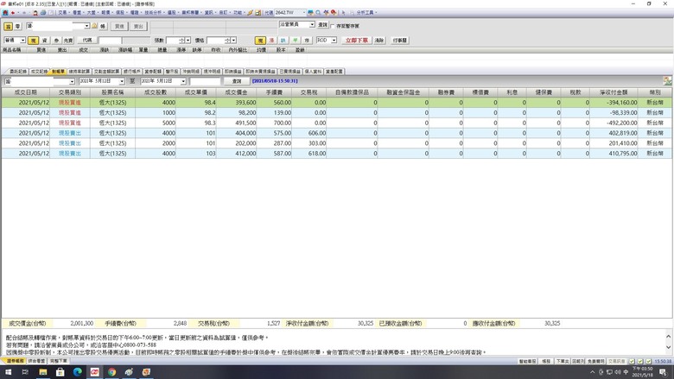Click 查詢 button in statement filter row
This screenshot has height=379, width=674.
237,81
